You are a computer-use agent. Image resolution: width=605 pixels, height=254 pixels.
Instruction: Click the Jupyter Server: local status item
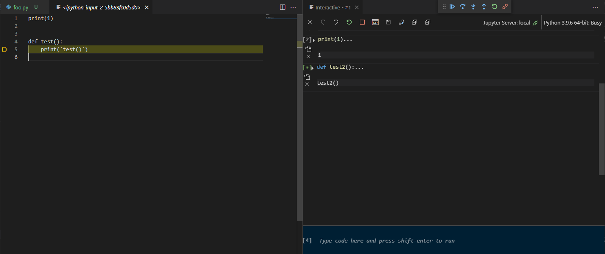tap(507, 22)
